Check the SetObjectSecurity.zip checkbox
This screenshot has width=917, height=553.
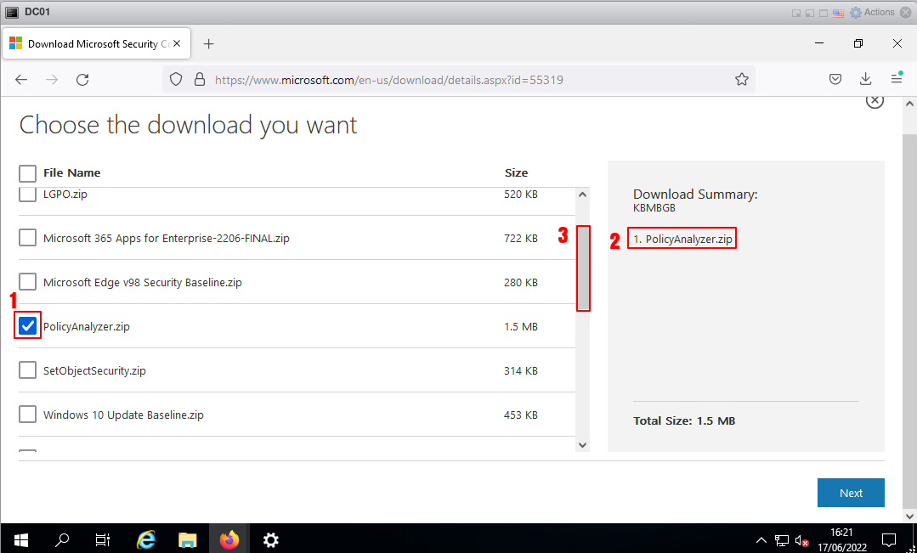point(28,370)
